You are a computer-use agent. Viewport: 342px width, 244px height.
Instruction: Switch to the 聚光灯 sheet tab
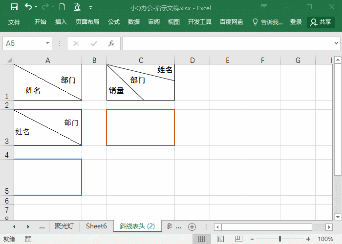[64, 226]
